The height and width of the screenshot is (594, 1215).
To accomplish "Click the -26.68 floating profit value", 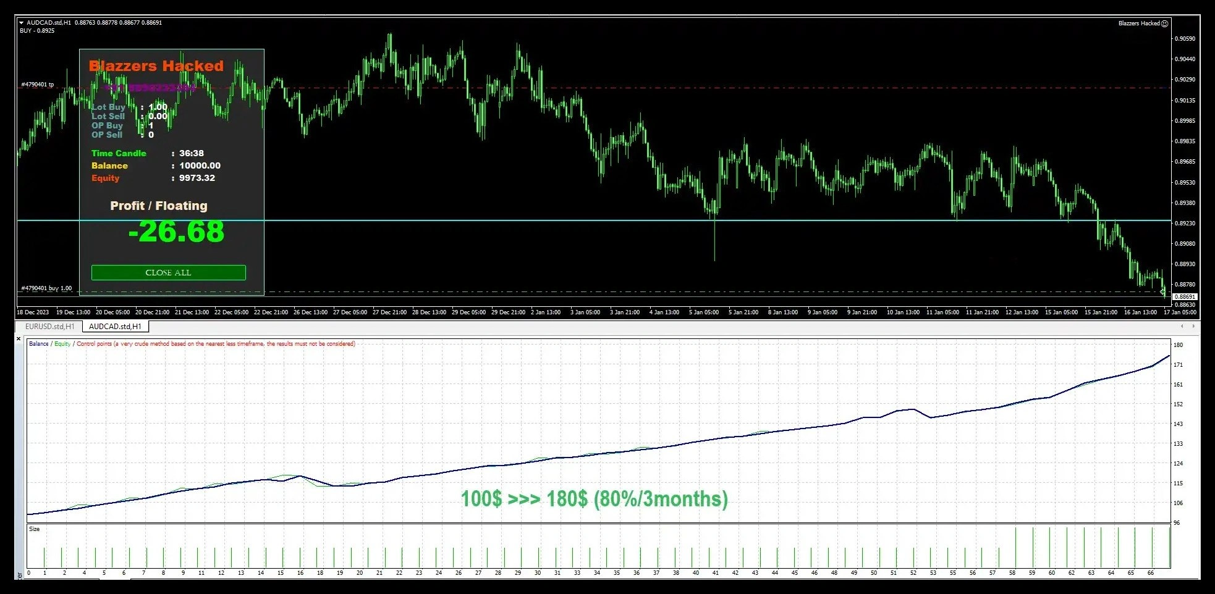I will point(176,232).
